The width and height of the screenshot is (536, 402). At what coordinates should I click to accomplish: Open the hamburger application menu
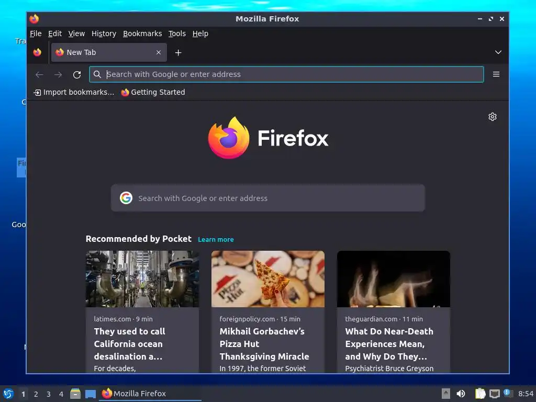(496, 74)
